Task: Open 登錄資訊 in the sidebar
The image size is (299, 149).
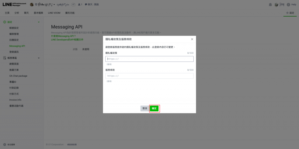Action: (14, 52)
